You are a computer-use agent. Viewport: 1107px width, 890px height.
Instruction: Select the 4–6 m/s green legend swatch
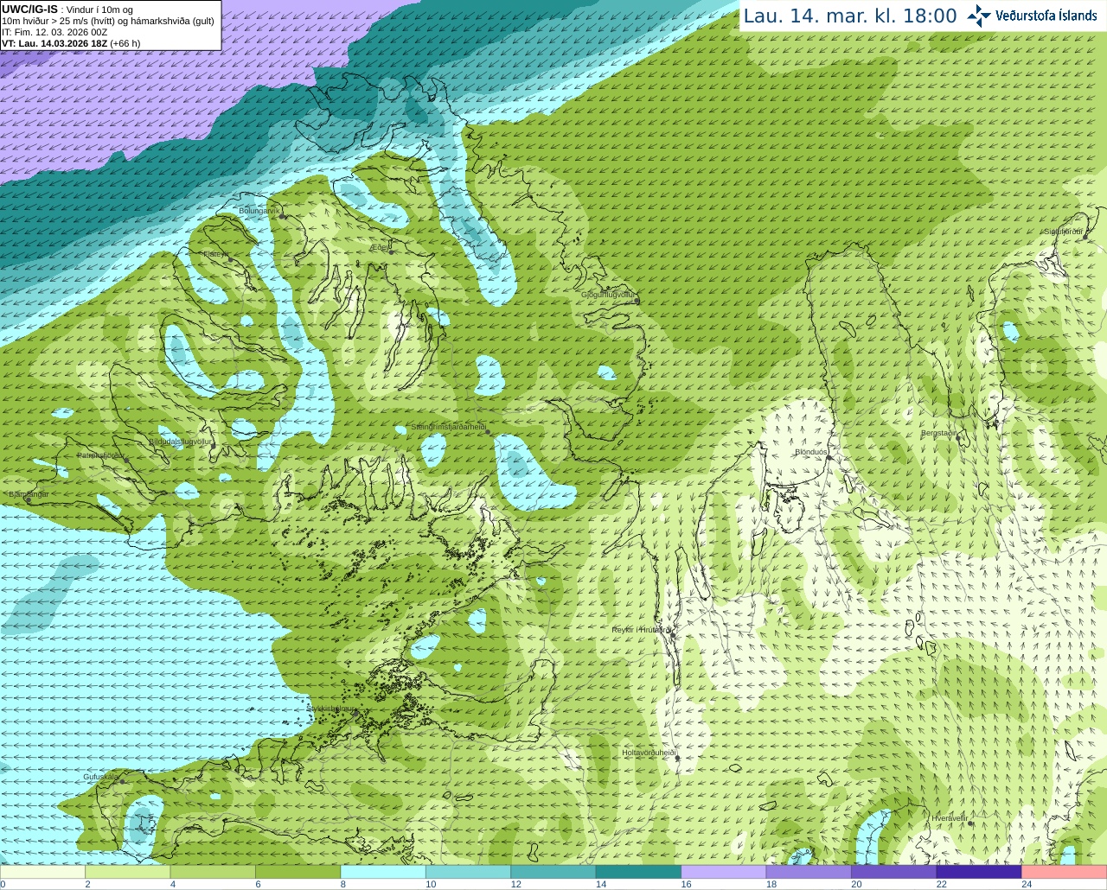click(213, 872)
